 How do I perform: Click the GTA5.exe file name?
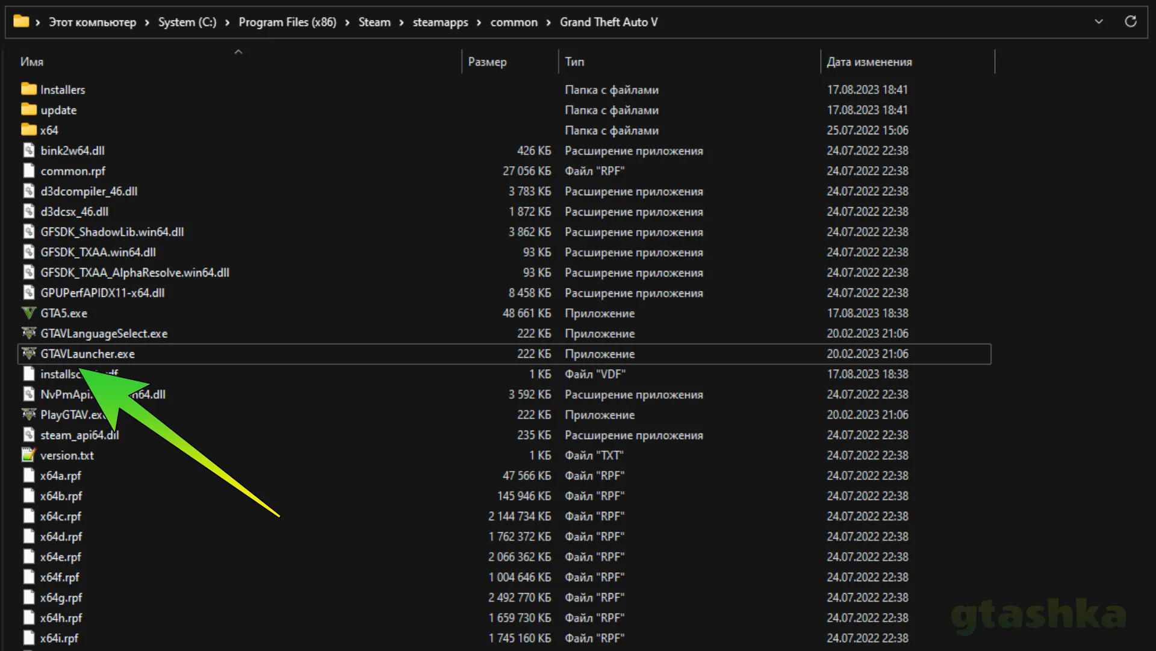click(64, 313)
